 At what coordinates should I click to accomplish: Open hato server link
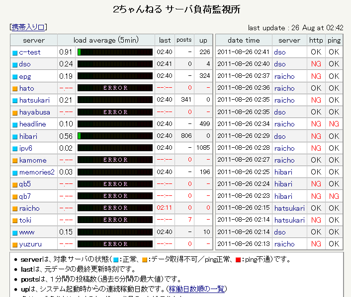(27, 88)
